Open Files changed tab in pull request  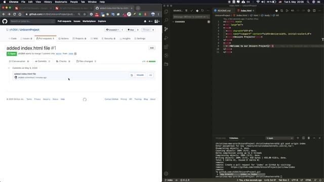coord(86,61)
